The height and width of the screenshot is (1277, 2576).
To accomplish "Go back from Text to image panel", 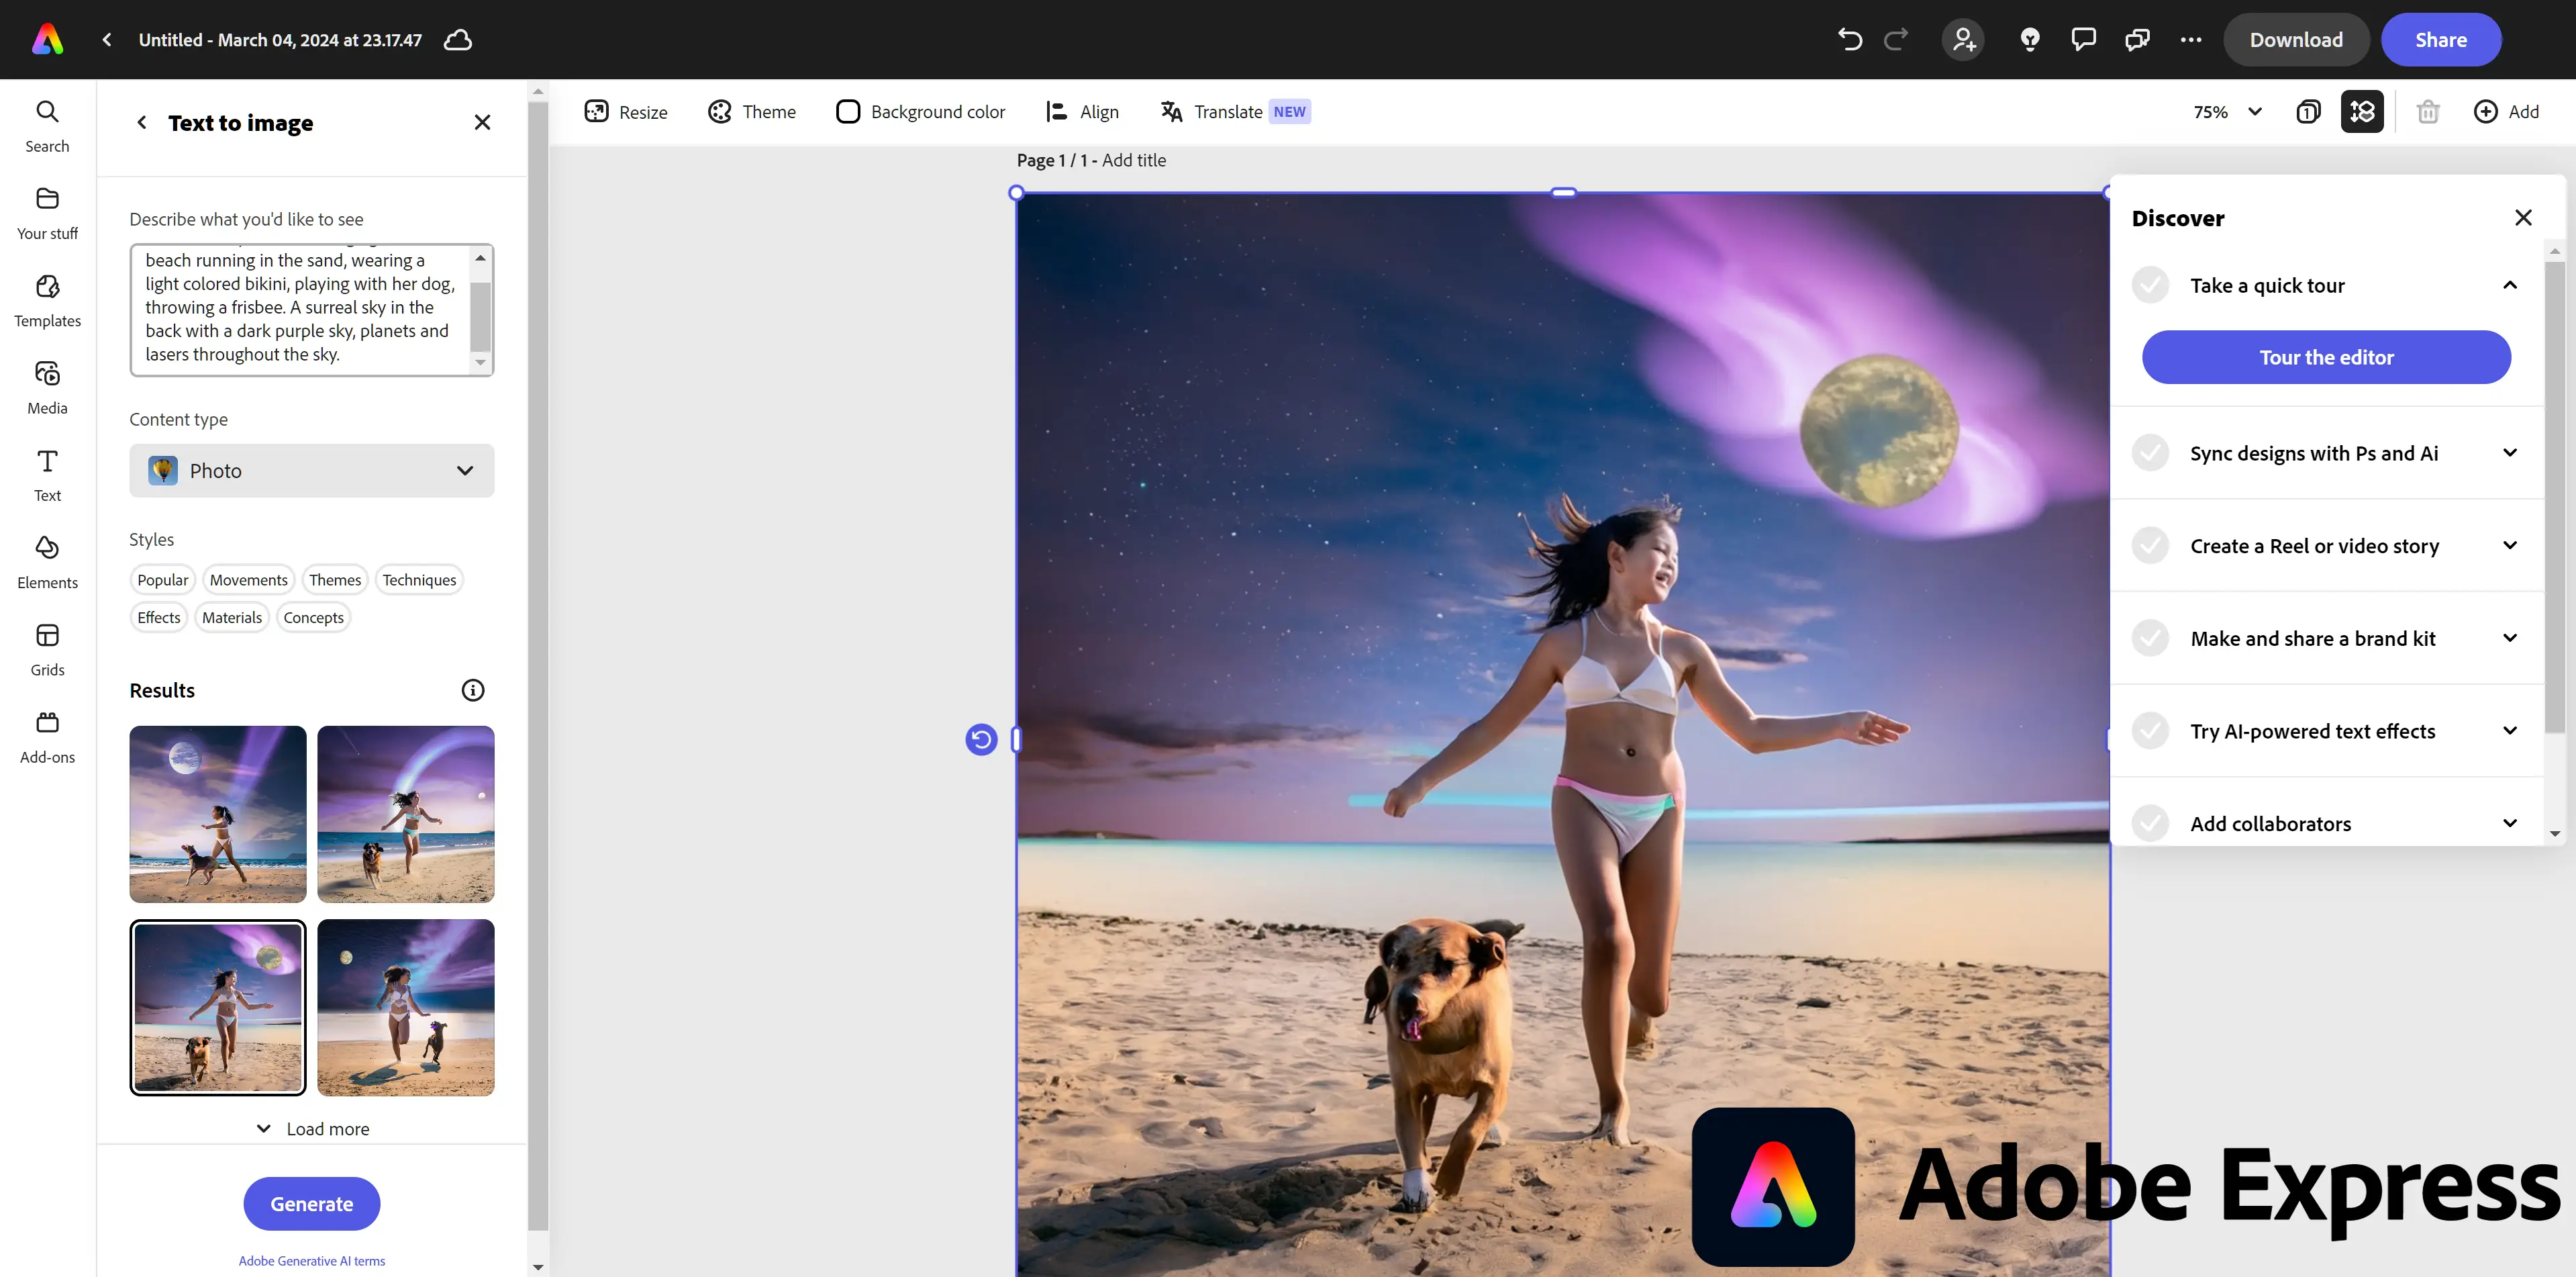I will click(142, 122).
